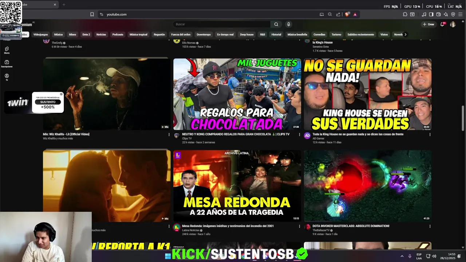Show hidden system tray icons chevron

point(402,256)
